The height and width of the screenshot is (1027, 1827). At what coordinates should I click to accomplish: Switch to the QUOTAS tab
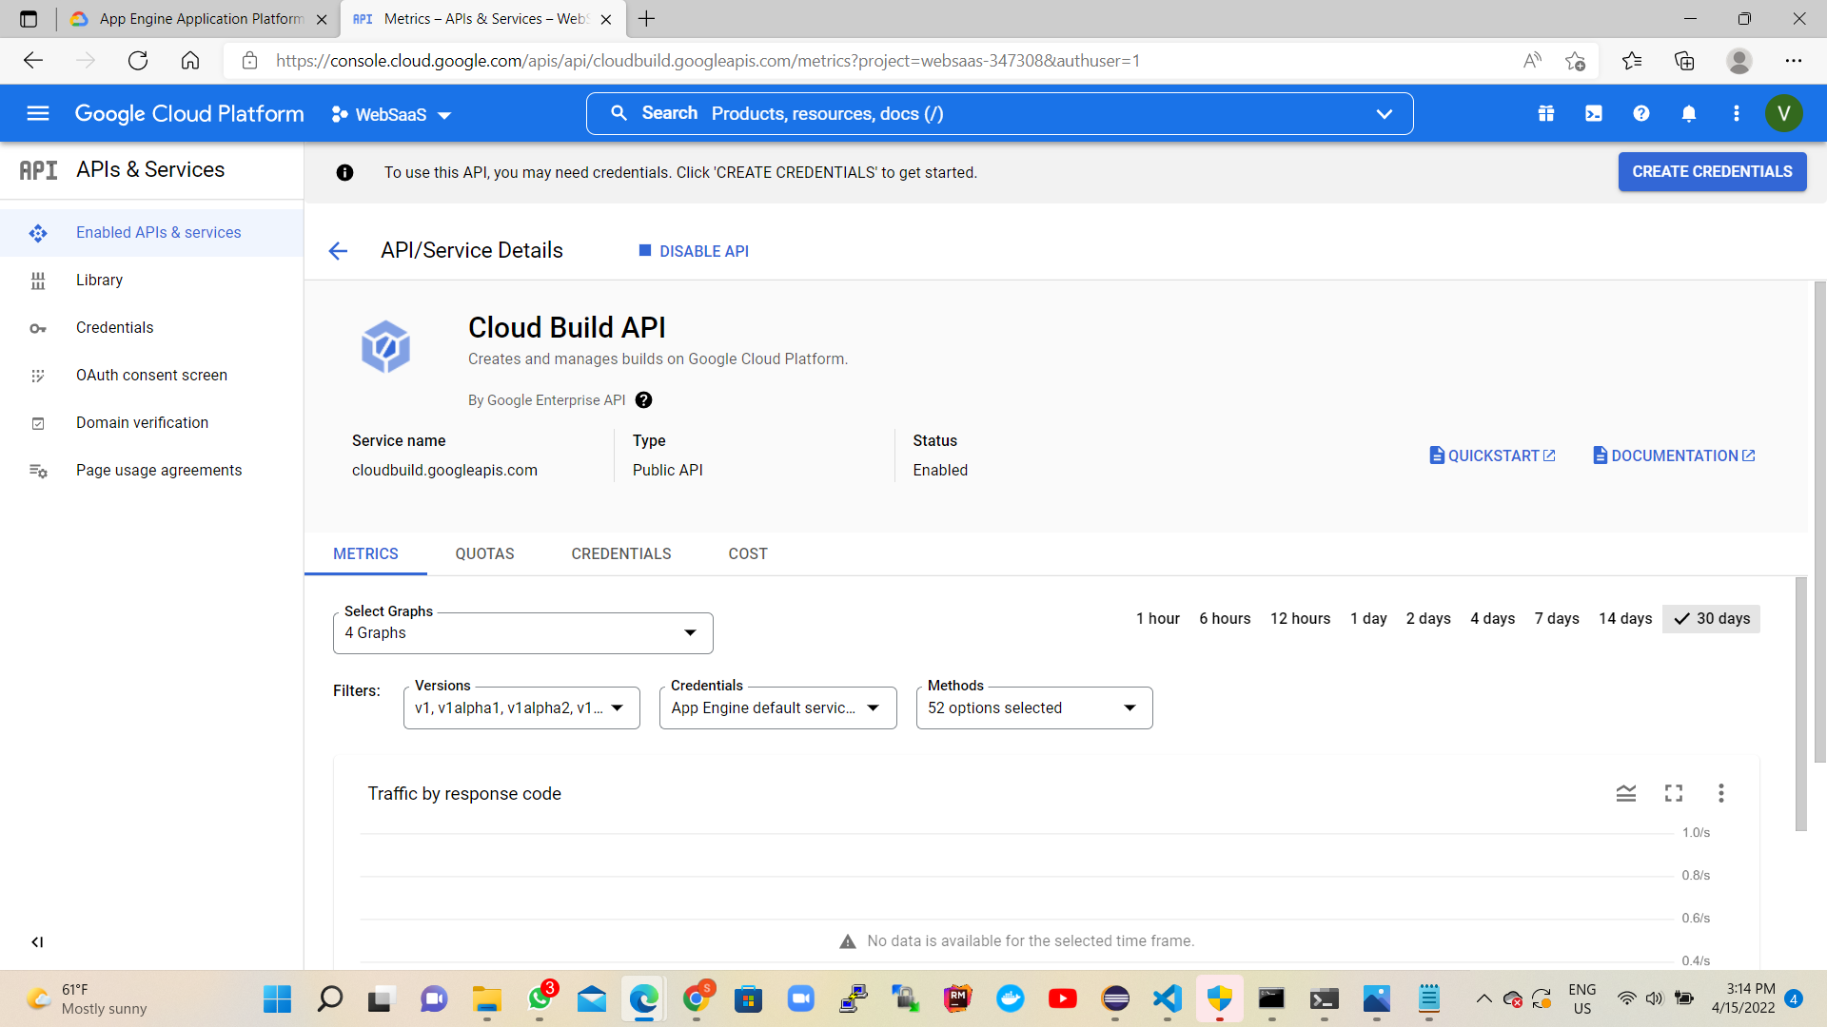[484, 554]
